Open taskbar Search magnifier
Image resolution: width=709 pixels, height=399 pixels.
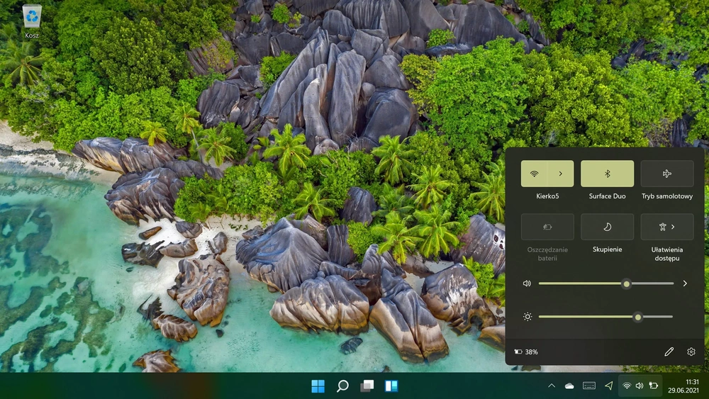[x=342, y=386]
